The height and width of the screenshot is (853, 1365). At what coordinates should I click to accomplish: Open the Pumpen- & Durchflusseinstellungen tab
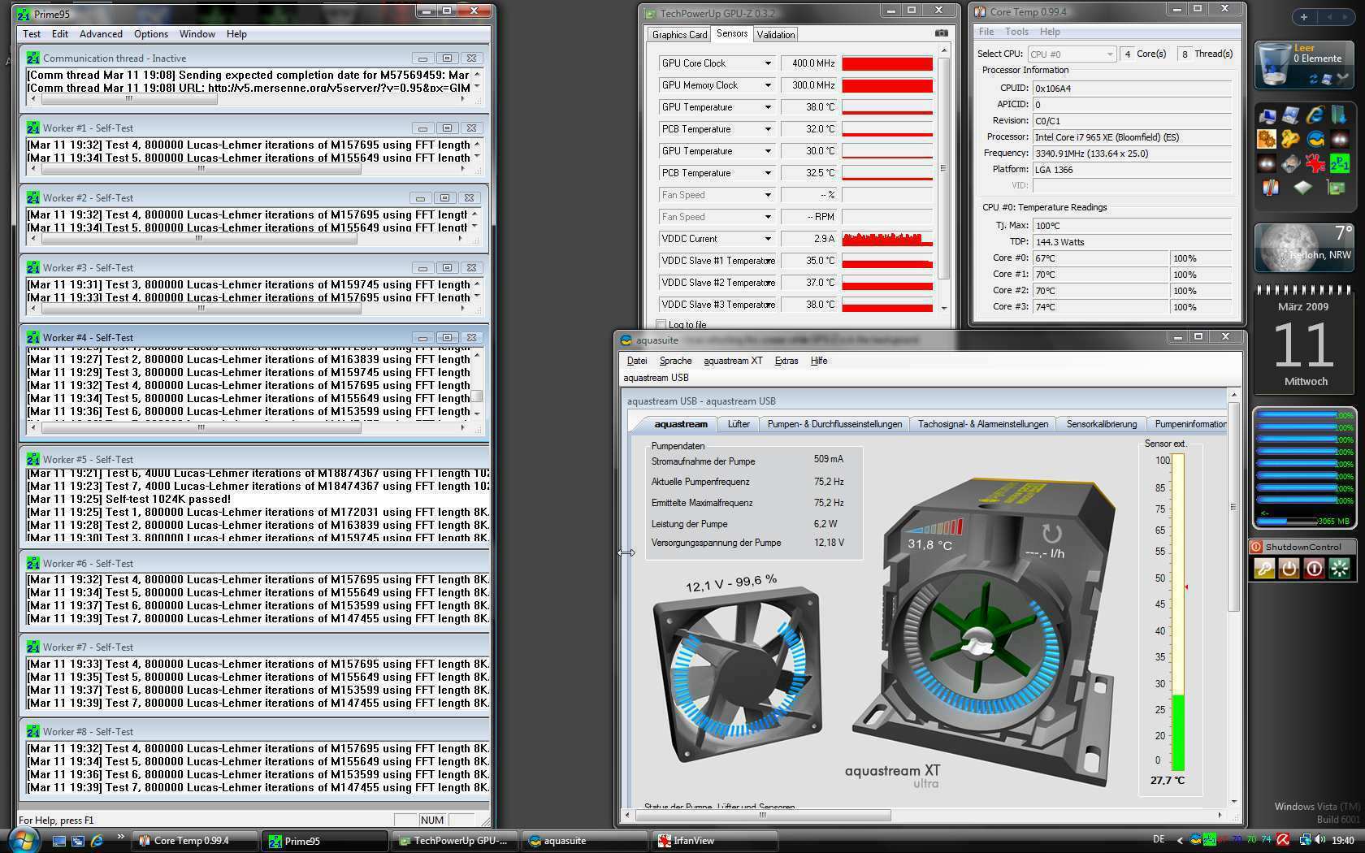834,424
